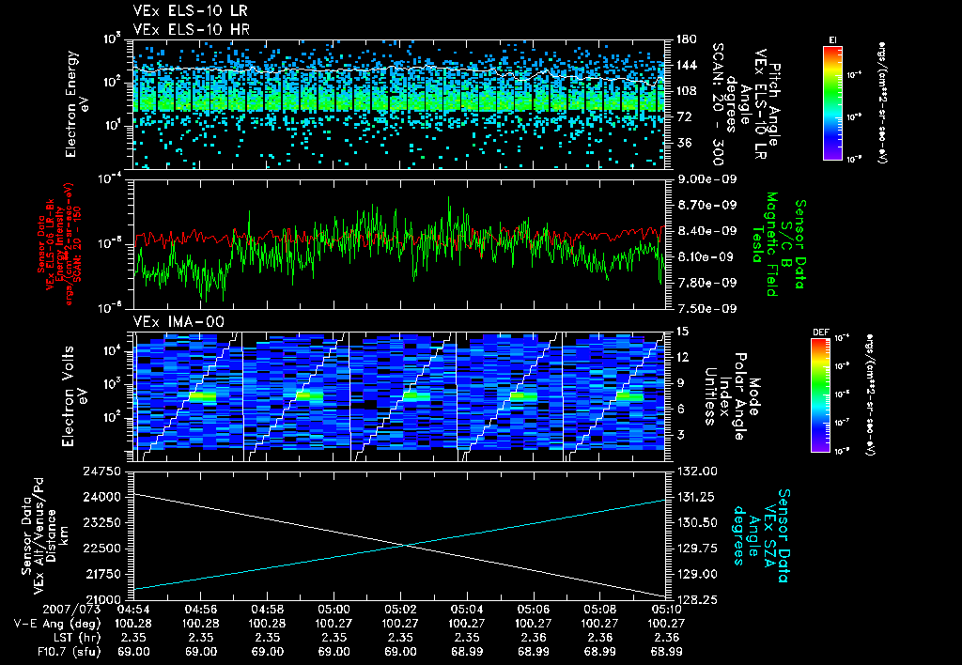
Task: Select the 180 pitch angle tick label
Action: click(687, 39)
